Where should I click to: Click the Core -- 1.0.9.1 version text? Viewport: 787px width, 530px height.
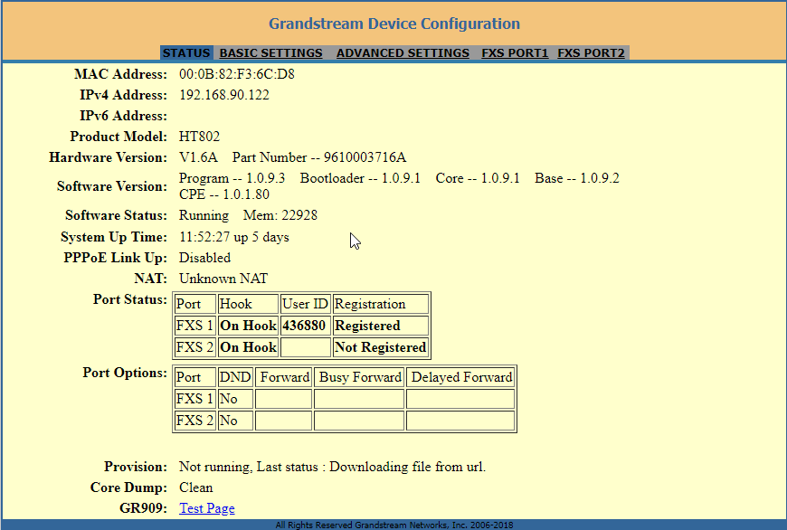[x=478, y=178]
